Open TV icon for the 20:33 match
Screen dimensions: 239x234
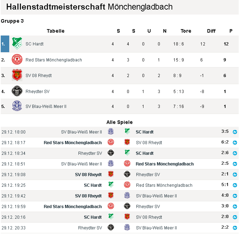coord(235,228)
